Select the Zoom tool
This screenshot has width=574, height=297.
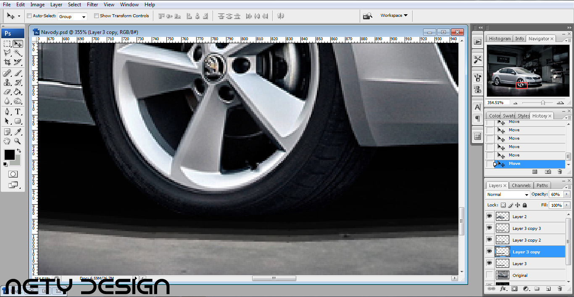(x=18, y=141)
